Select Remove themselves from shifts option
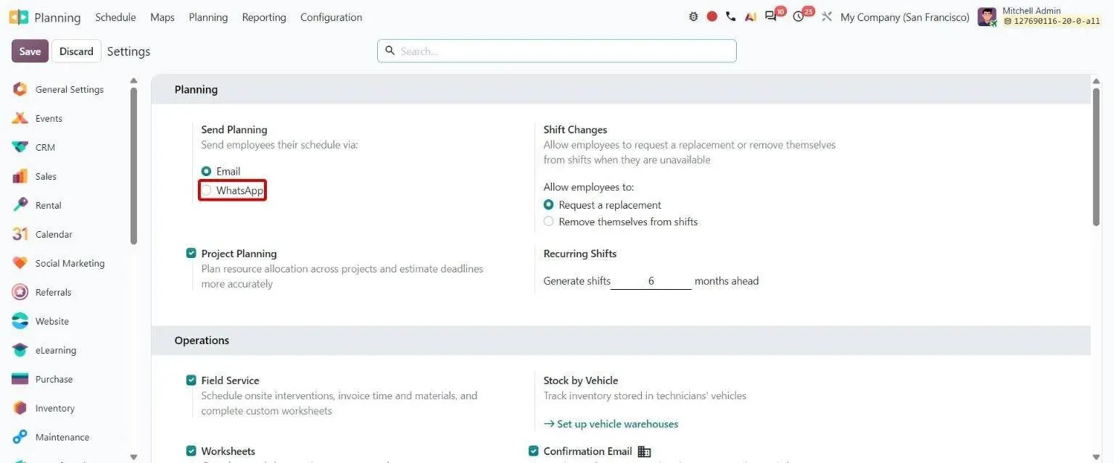The height and width of the screenshot is (463, 1114). pyautogui.click(x=548, y=222)
